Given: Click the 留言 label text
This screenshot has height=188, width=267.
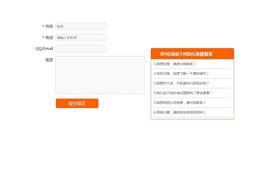Looking at the screenshot, I should pos(49,60).
